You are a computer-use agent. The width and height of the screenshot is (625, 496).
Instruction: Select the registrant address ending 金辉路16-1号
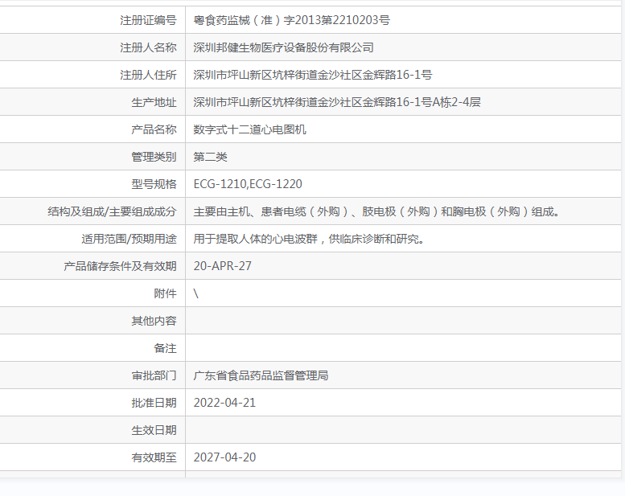point(313,75)
